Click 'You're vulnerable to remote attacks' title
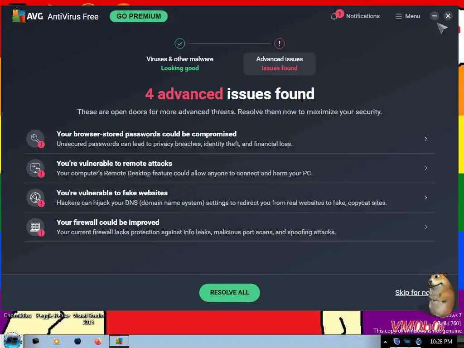Viewport: 464px width, 348px height. (x=114, y=163)
